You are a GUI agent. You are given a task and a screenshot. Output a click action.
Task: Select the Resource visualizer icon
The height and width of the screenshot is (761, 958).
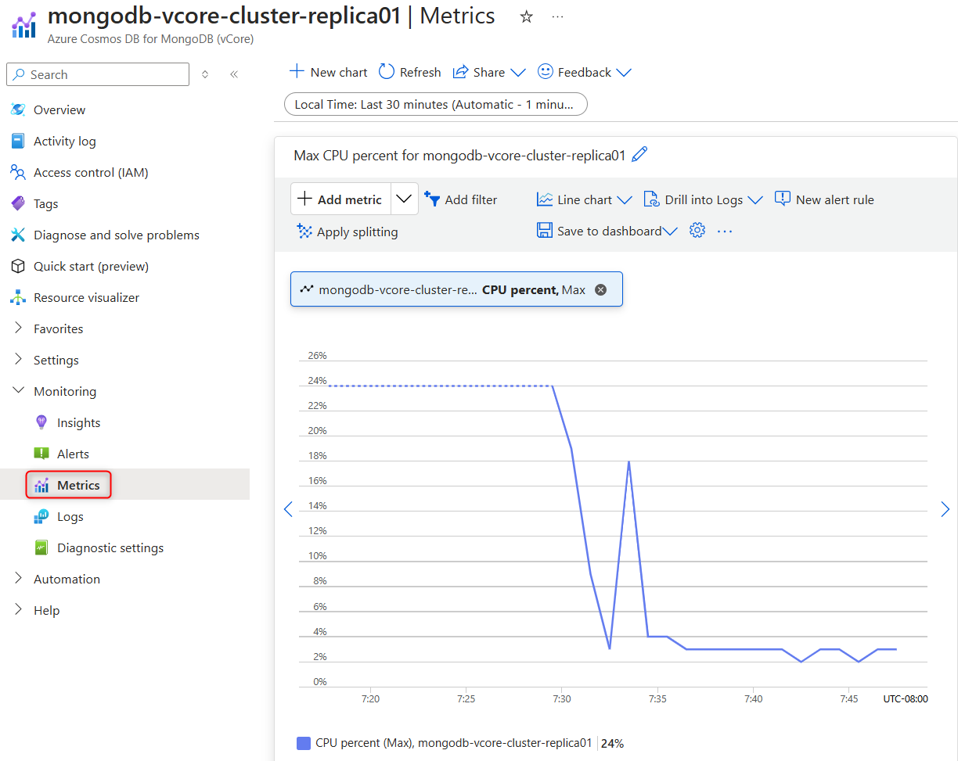coord(17,297)
